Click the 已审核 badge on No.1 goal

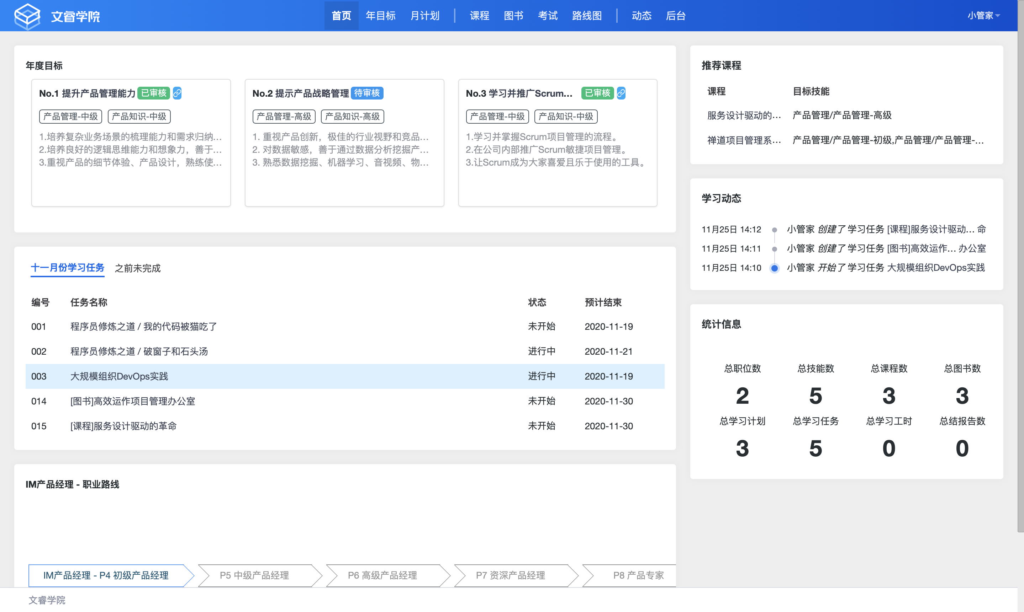[x=154, y=93]
